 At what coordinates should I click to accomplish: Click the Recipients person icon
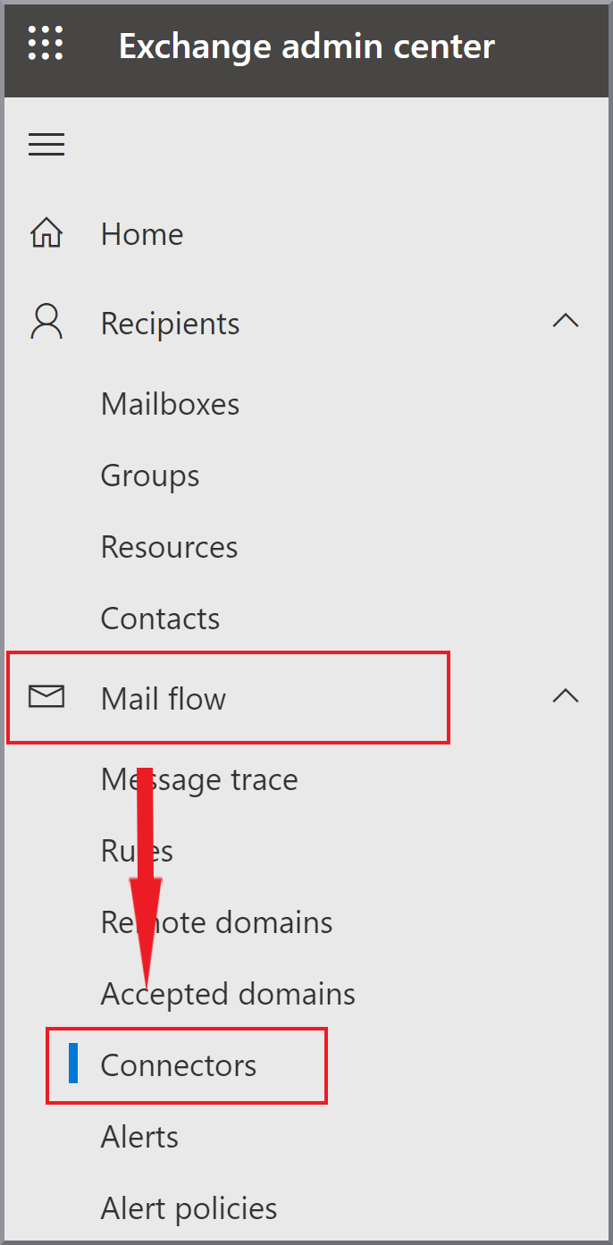click(x=46, y=323)
